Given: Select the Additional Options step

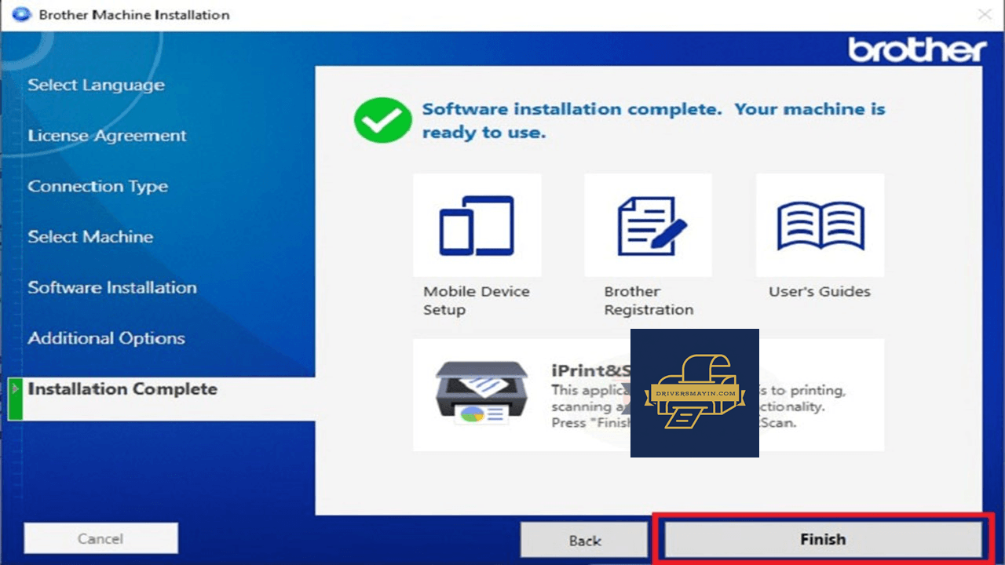Looking at the screenshot, I should [x=107, y=338].
